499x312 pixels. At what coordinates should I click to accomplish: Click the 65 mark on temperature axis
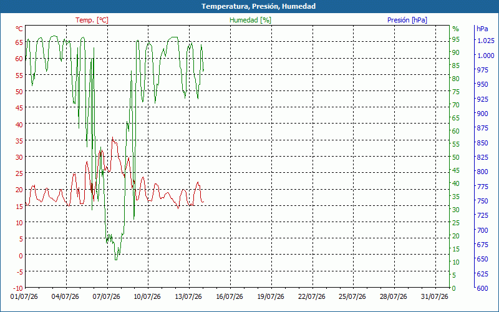pyautogui.click(x=19, y=42)
